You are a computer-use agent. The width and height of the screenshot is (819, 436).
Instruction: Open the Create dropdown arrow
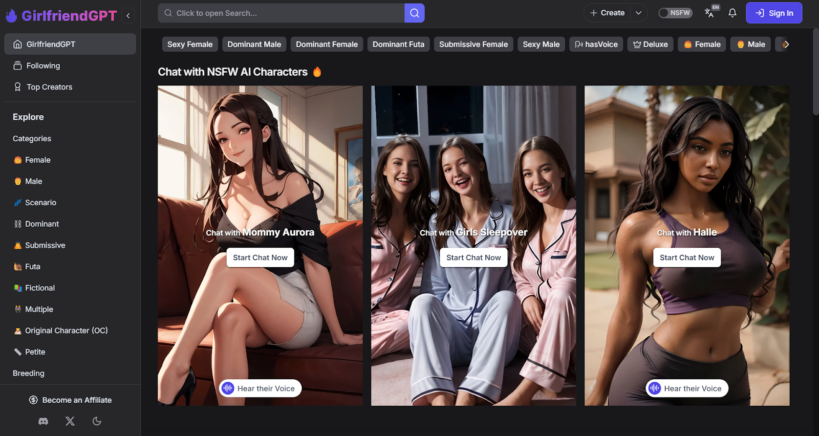[638, 13]
